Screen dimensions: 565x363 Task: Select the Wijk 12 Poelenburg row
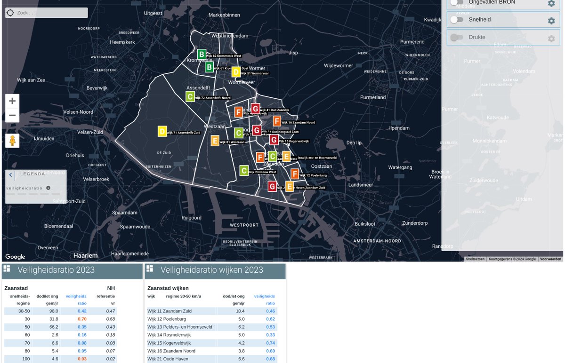click(211, 319)
